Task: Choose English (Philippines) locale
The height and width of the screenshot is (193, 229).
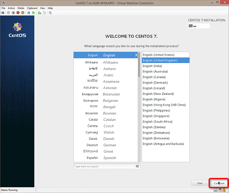Action: pyautogui.click(x=165, y=110)
